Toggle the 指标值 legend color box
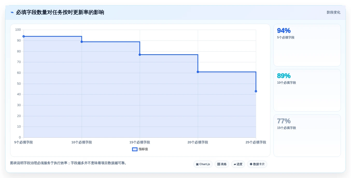This screenshot has height=178, width=351. pyautogui.click(x=135, y=149)
